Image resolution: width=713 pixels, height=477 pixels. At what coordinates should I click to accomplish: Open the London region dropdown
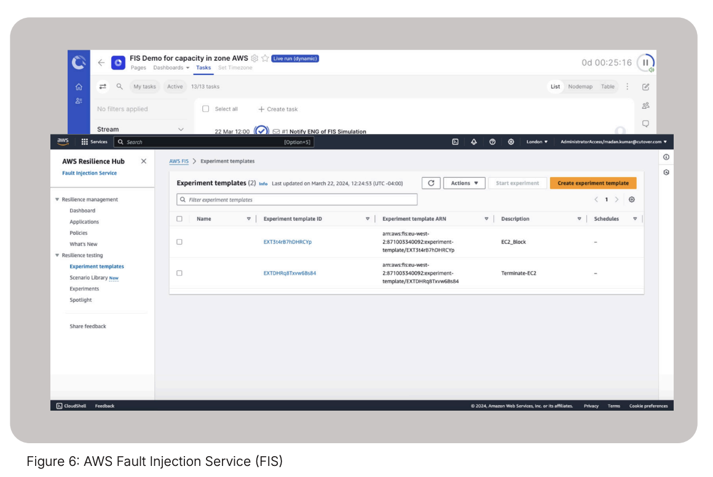click(x=537, y=142)
